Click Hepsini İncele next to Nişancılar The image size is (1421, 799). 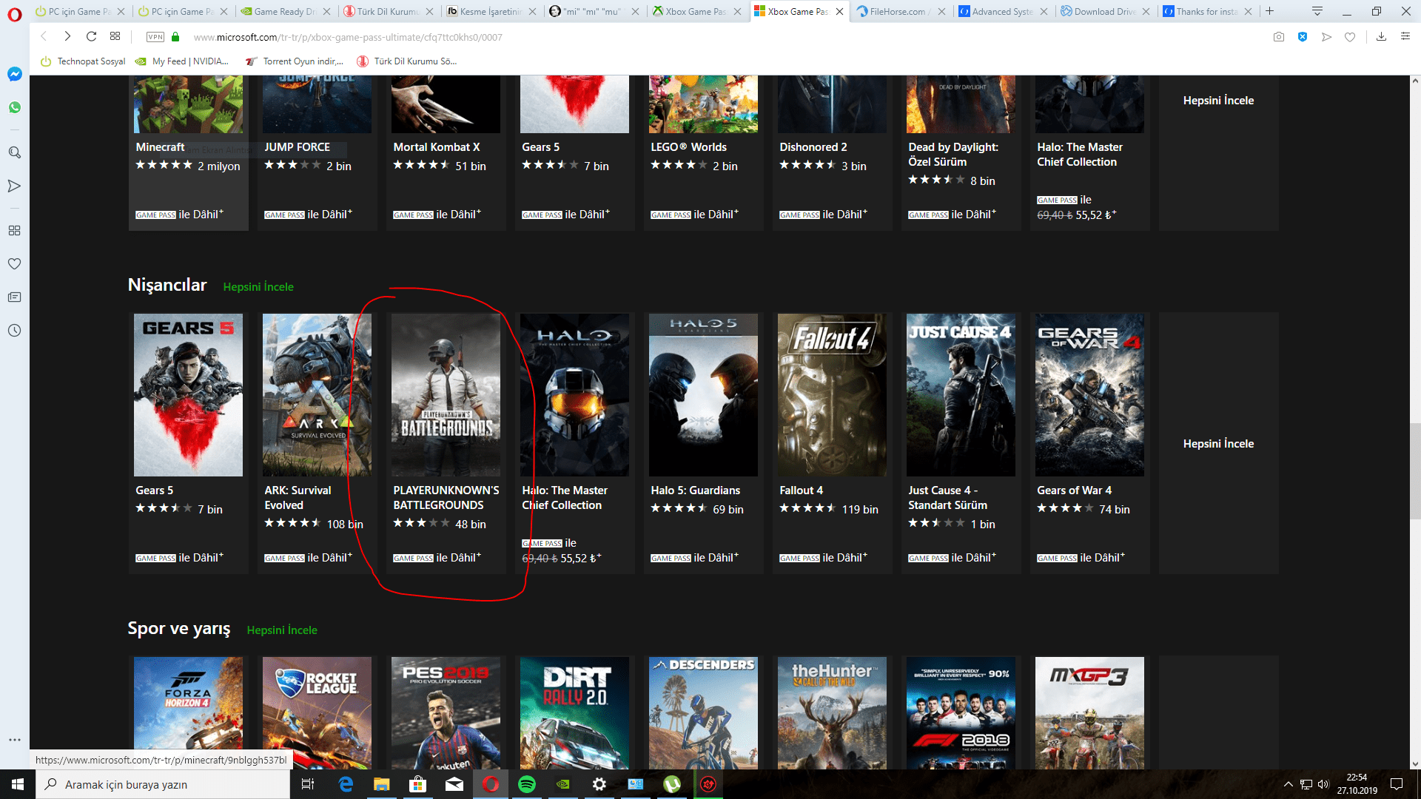(258, 287)
